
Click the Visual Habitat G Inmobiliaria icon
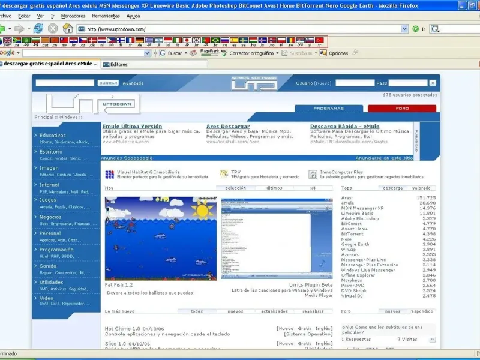tap(110, 175)
